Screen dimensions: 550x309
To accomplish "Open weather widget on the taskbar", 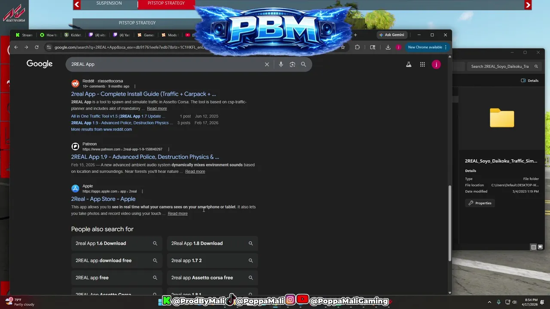I will [x=19, y=302].
